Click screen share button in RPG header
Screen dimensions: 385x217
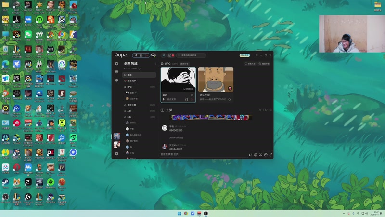[x=250, y=64]
